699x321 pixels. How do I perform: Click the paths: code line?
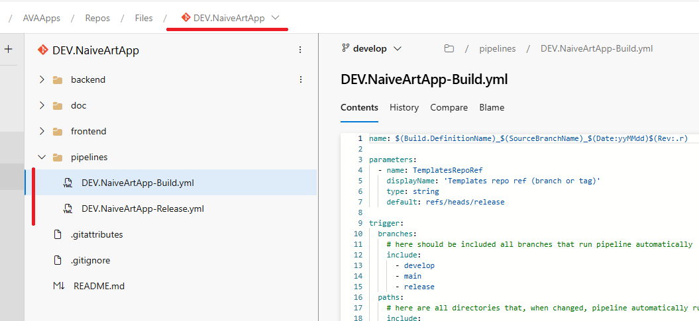click(390, 297)
